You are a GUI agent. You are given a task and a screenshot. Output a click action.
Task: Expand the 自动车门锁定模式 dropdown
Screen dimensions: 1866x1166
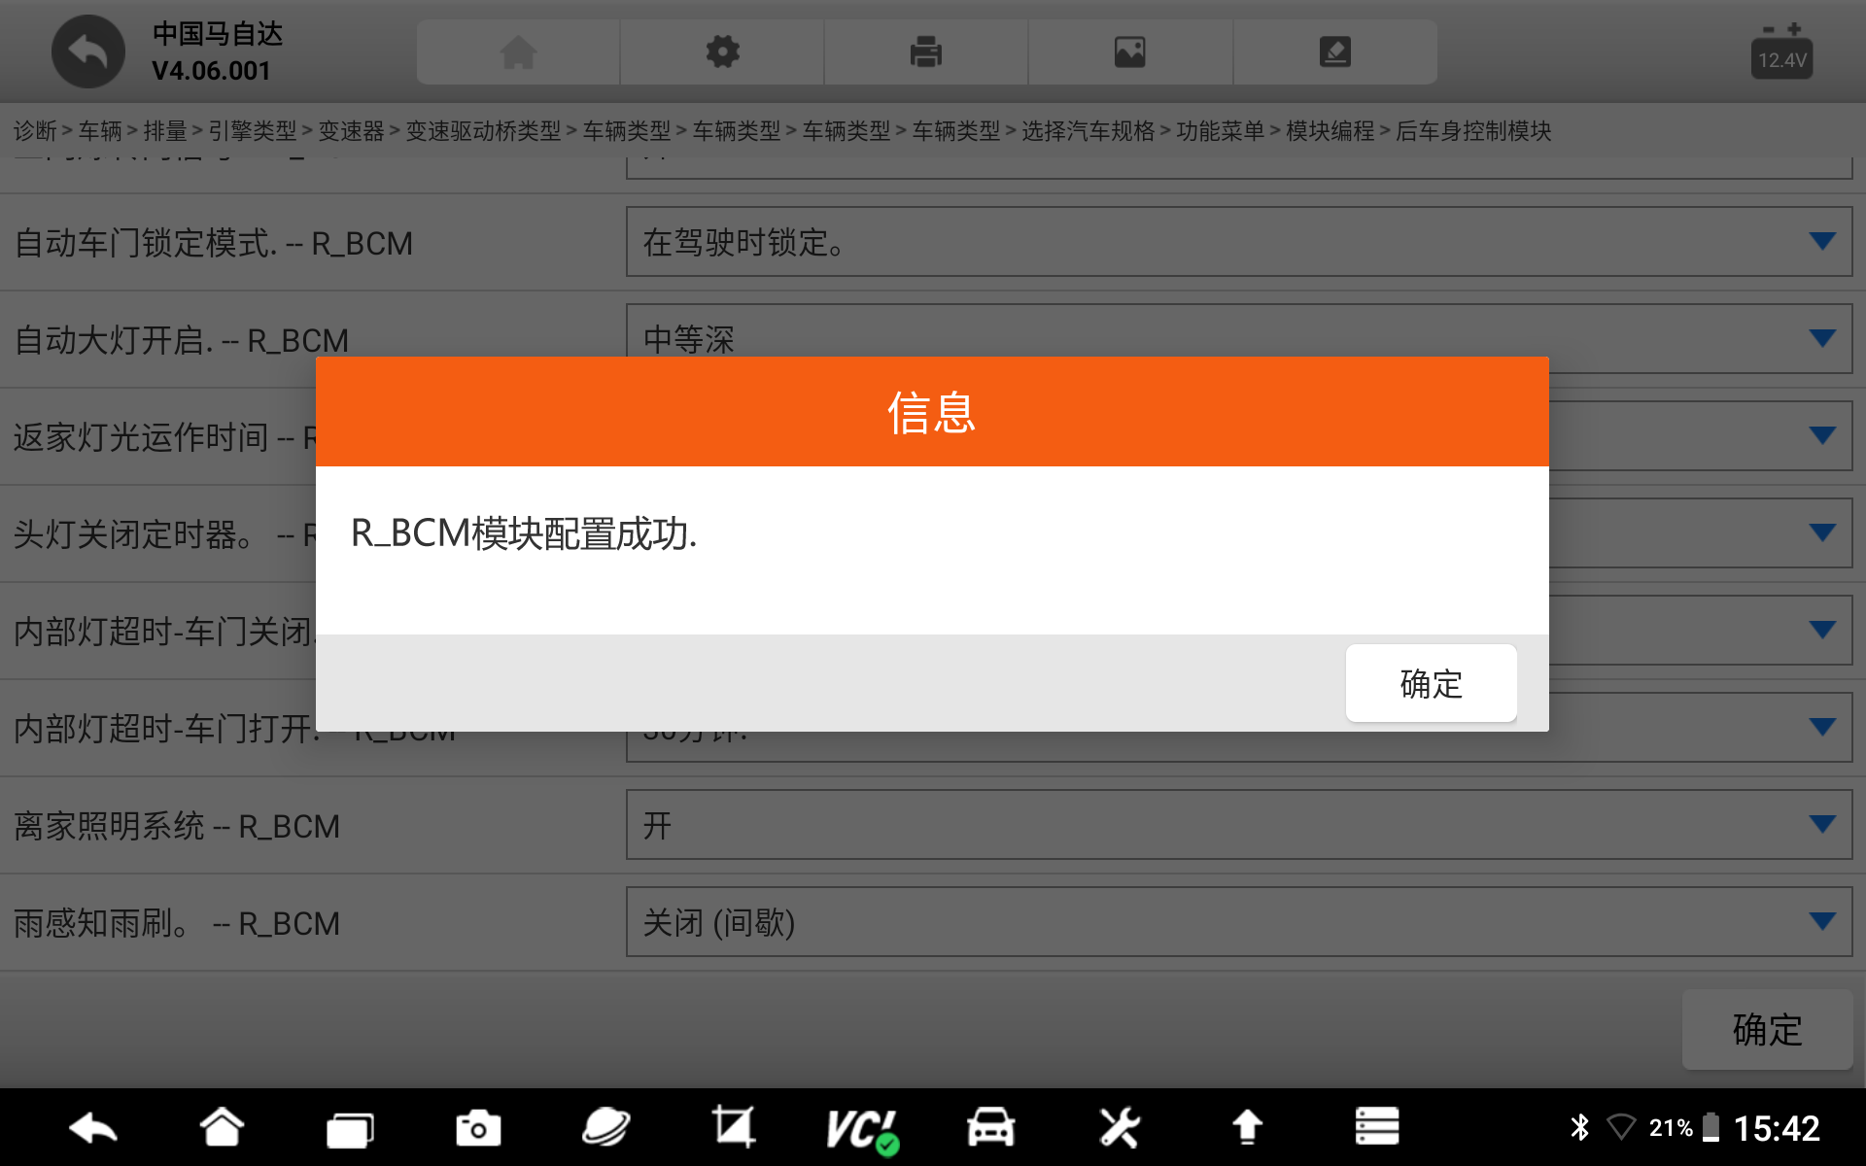(x=1821, y=241)
